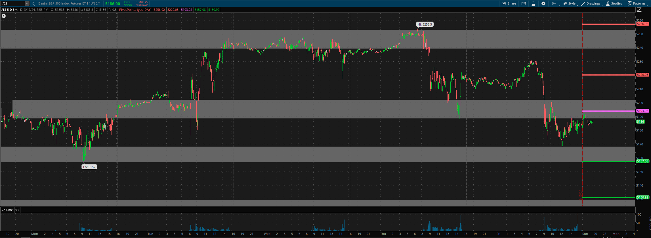
Task: Open the 5m timeframe dropdown
Action: 555,3
